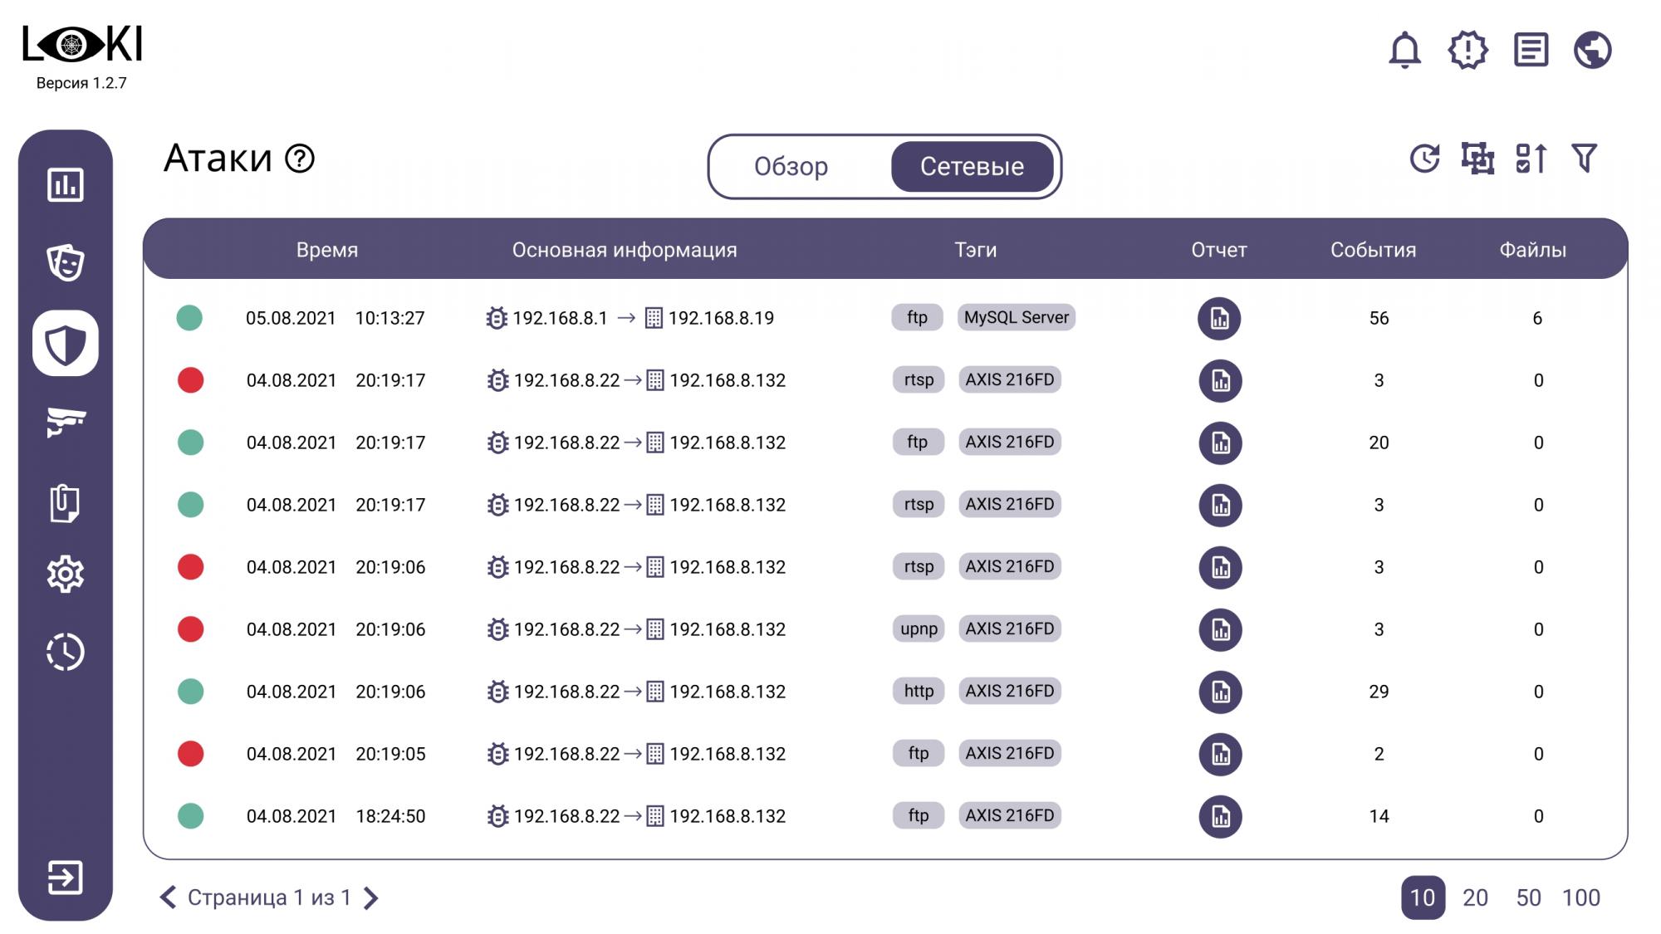Set page size to 100

pos(1580,897)
